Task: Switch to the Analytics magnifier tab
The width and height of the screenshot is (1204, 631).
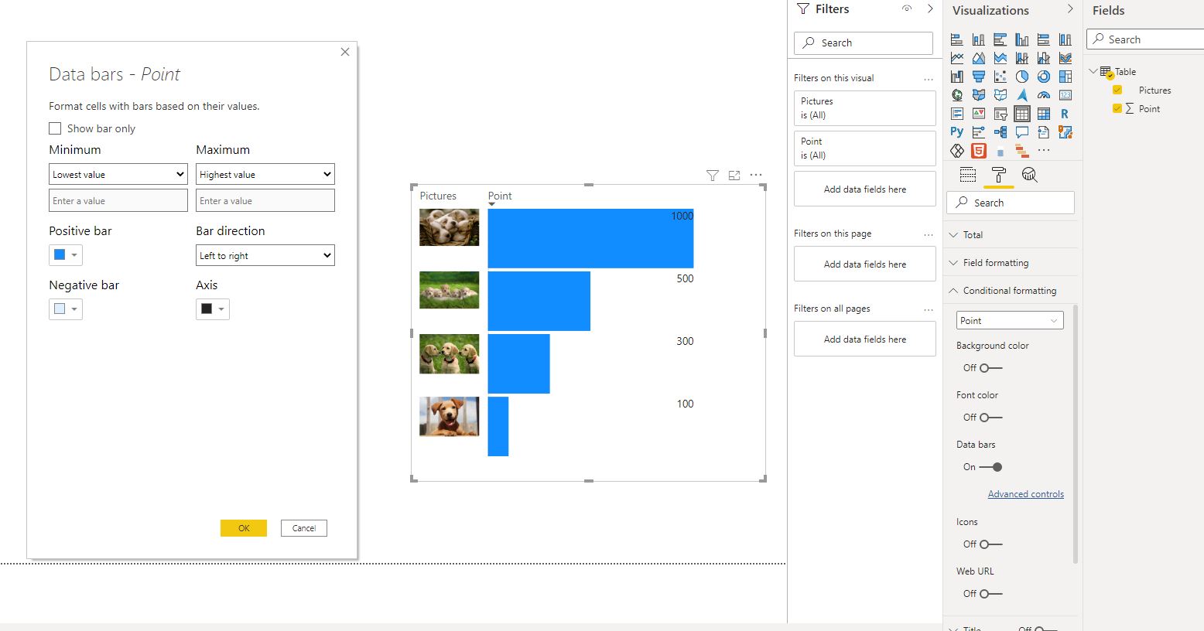Action: [1029, 175]
